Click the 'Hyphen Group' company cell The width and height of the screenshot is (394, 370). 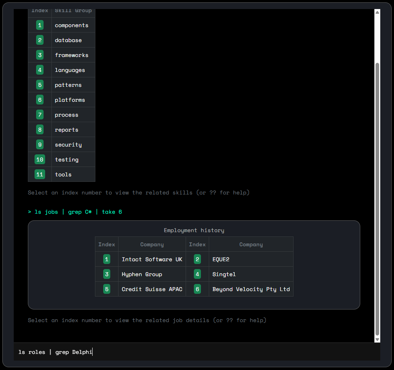point(152,274)
